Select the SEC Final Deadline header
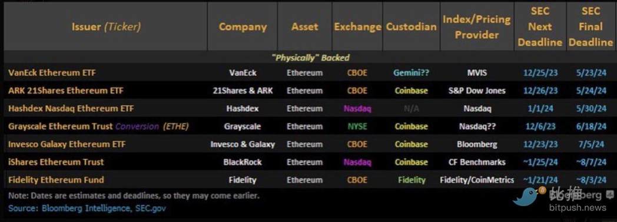 coord(591,26)
